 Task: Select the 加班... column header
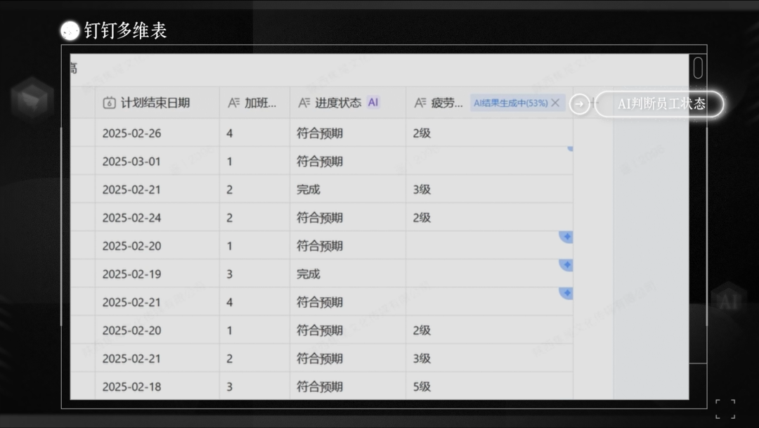tap(254, 103)
